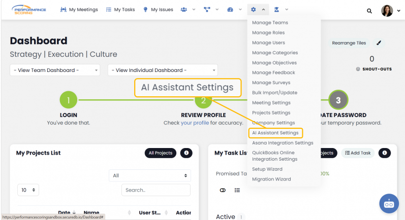
Task: Select Manage Feedback menu entry
Action: [x=273, y=72]
